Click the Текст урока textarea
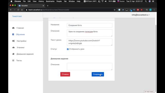This screenshot has width=165, height=93. point(89,42)
